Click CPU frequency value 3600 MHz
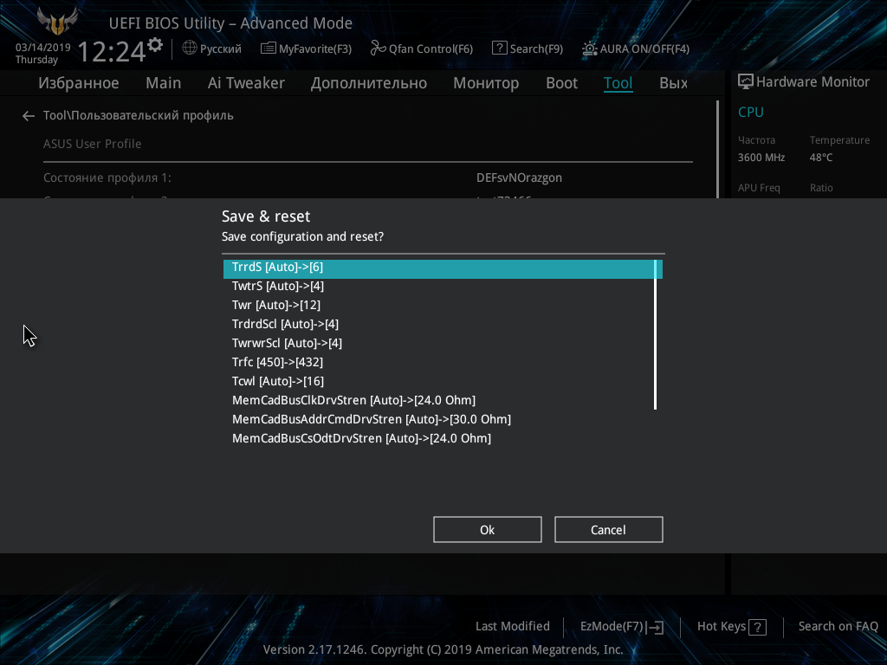This screenshot has height=665, width=887. 761,158
